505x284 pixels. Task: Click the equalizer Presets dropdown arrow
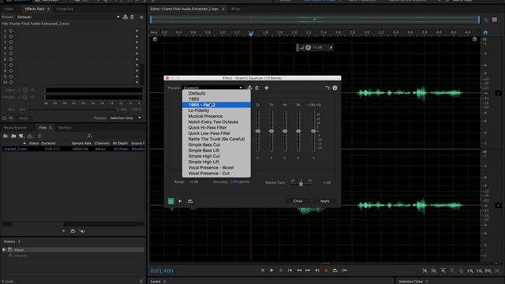[241, 88]
